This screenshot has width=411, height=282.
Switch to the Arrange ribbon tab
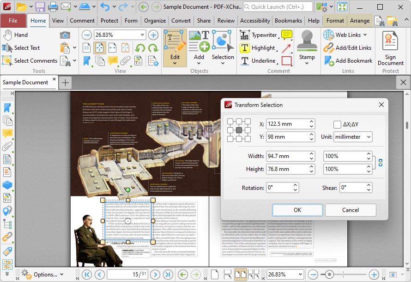pos(360,21)
